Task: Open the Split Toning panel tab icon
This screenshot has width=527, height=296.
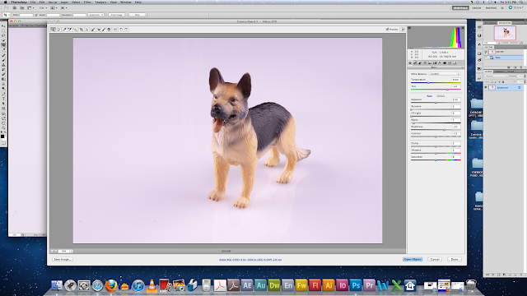Action: [x=430, y=63]
